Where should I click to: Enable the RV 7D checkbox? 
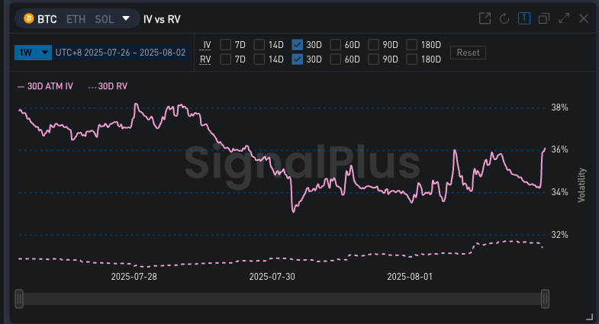225,59
